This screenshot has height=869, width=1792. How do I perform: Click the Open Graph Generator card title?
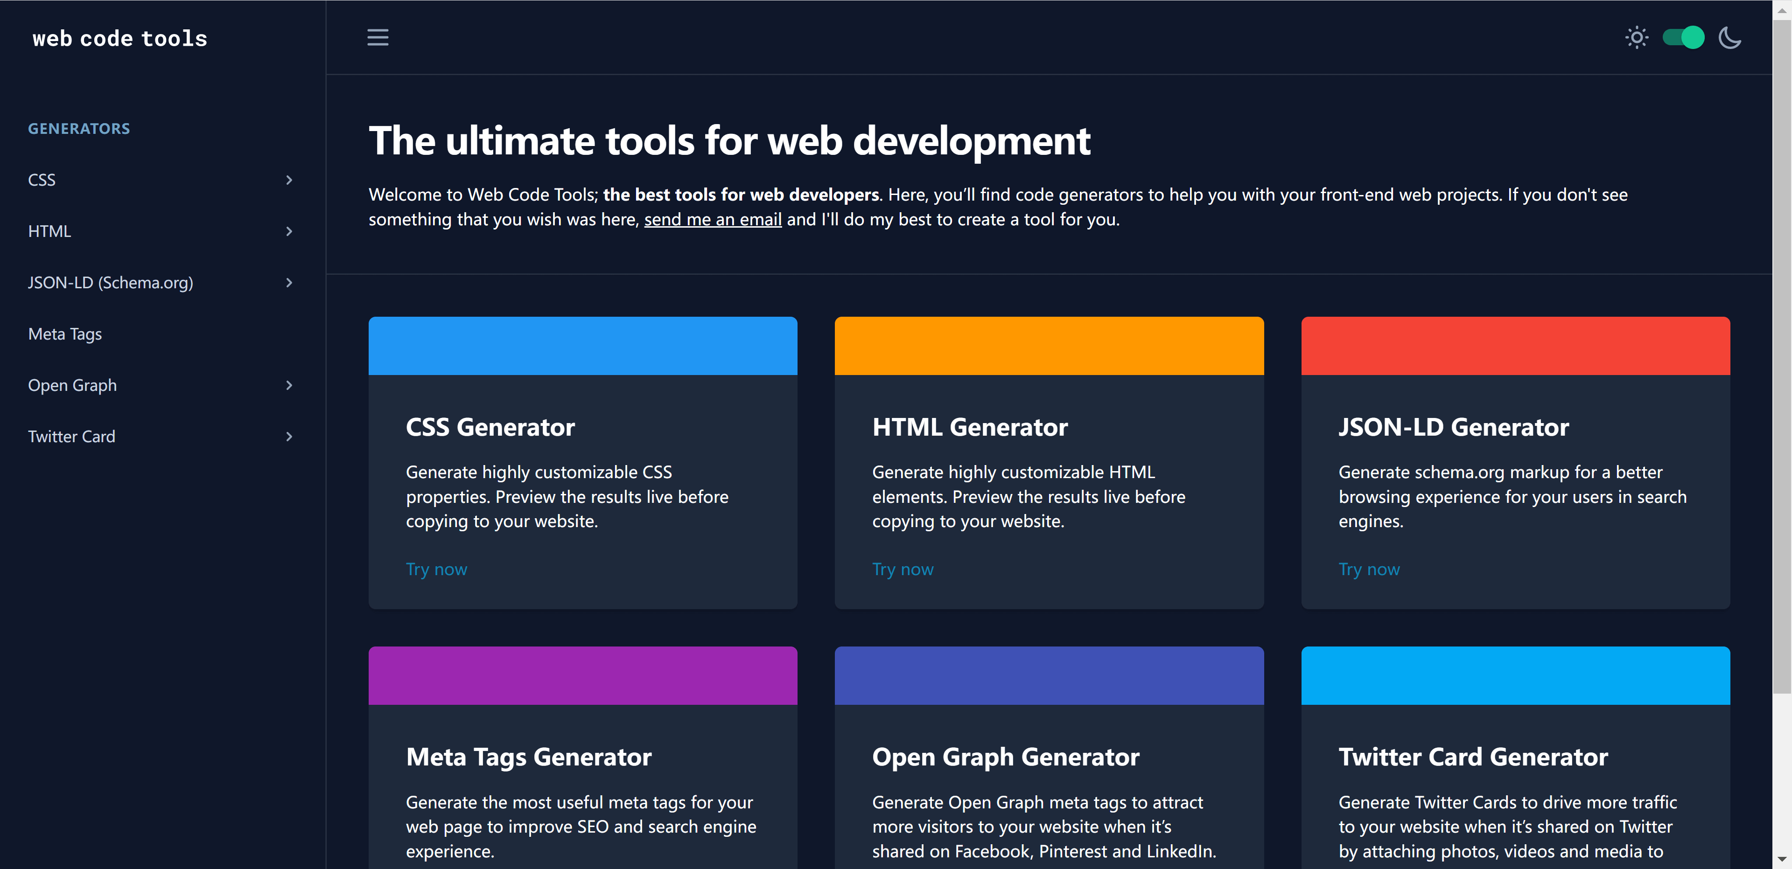point(1005,757)
